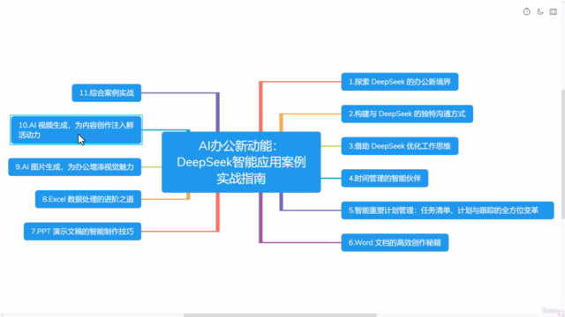Select the central node AI办公新动能
Viewport: 565px width, 317px height.
(x=241, y=162)
